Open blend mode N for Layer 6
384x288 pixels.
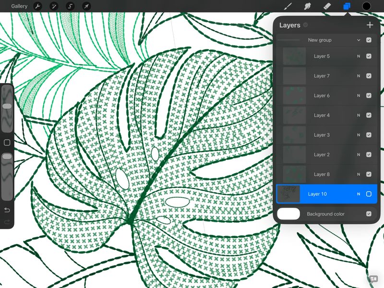(x=359, y=96)
